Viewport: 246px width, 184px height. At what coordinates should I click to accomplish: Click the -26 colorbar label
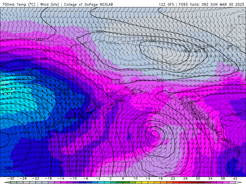(23, 178)
